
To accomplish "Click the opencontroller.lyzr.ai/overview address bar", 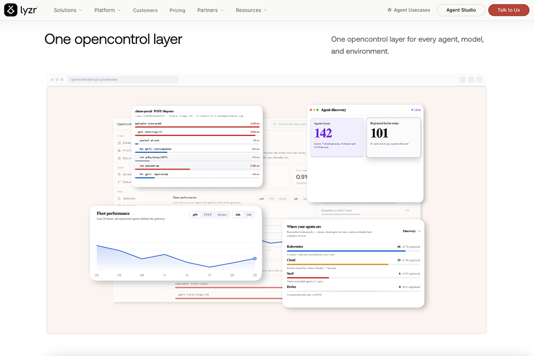I will point(123,80).
